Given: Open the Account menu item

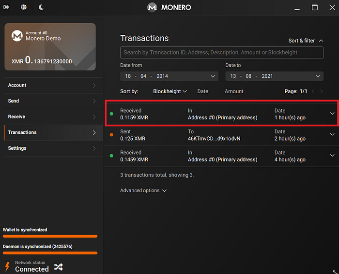Looking at the screenshot, I should click(x=52, y=85).
